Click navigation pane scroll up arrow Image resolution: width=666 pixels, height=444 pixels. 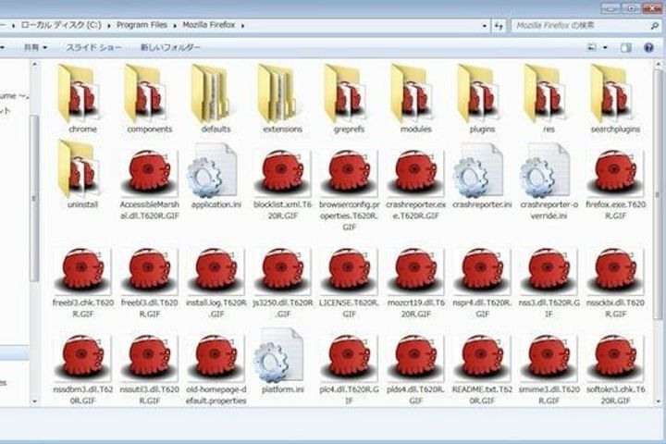coord(35,64)
